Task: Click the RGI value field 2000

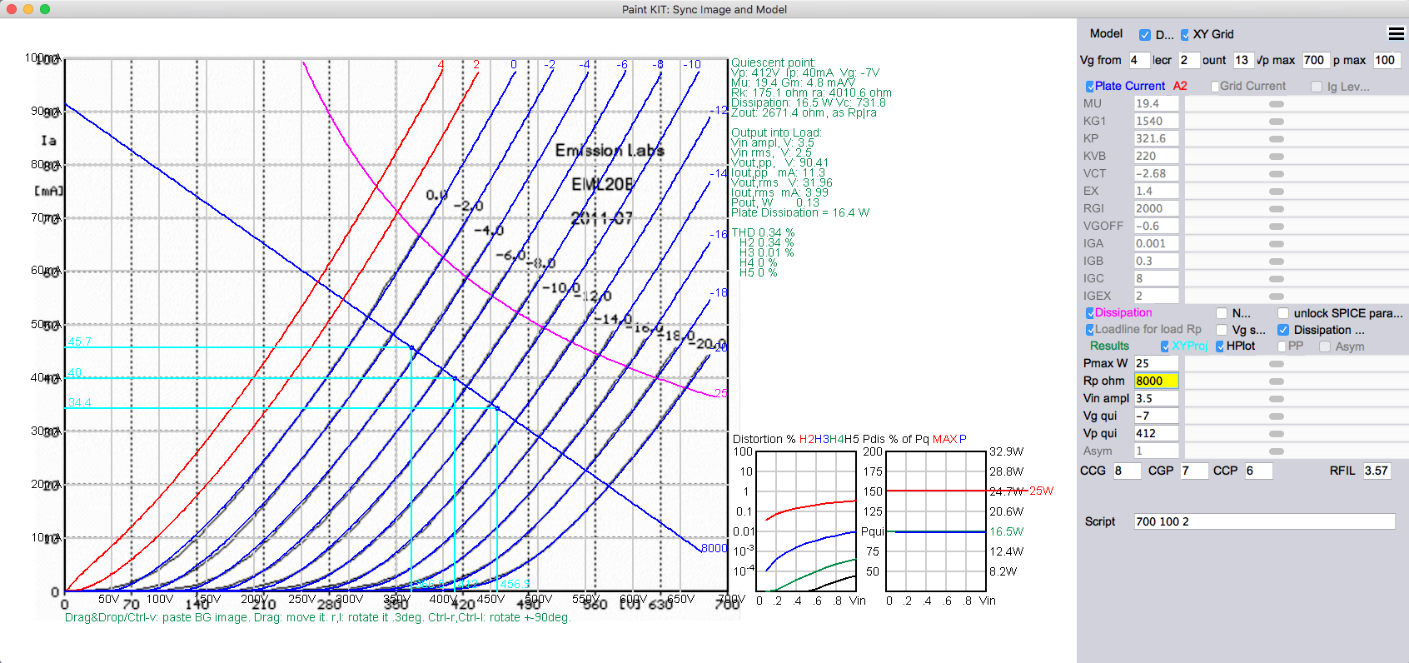Action: pyautogui.click(x=1156, y=209)
